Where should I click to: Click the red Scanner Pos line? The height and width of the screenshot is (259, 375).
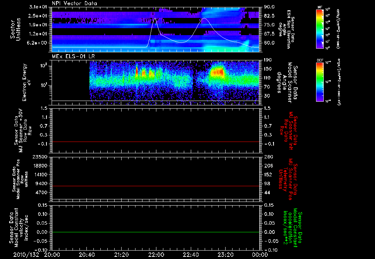click(155, 186)
